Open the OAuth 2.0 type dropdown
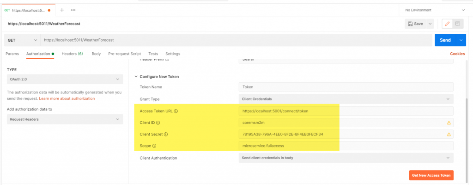 pos(65,79)
